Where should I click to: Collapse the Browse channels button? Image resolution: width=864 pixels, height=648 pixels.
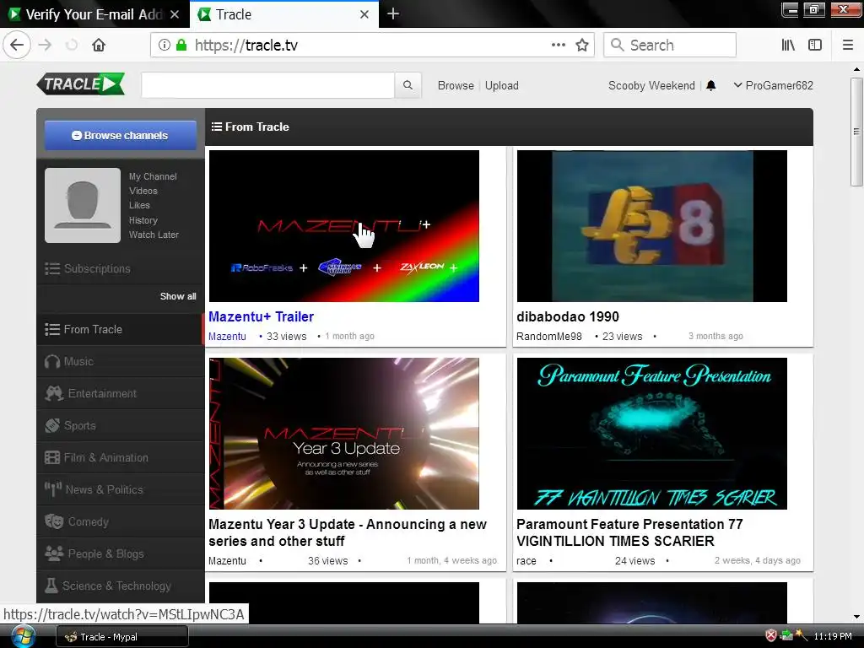pyautogui.click(x=120, y=136)
